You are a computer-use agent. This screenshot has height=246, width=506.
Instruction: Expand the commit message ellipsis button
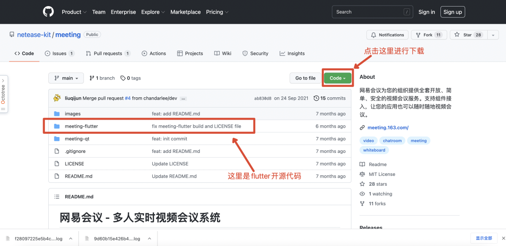(183, 99)
